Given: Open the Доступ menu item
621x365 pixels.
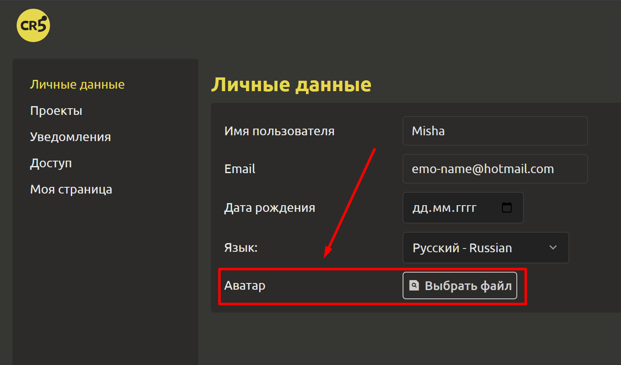Looking at the screenshot, I should [51, 163].
